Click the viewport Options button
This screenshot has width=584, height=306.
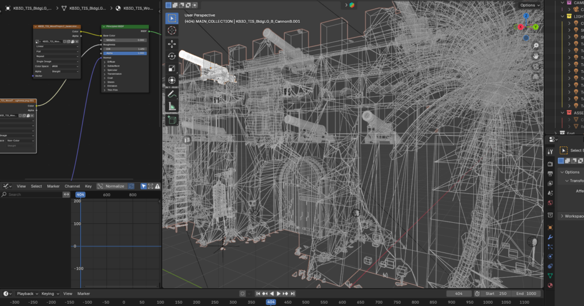tap(530, 5)
